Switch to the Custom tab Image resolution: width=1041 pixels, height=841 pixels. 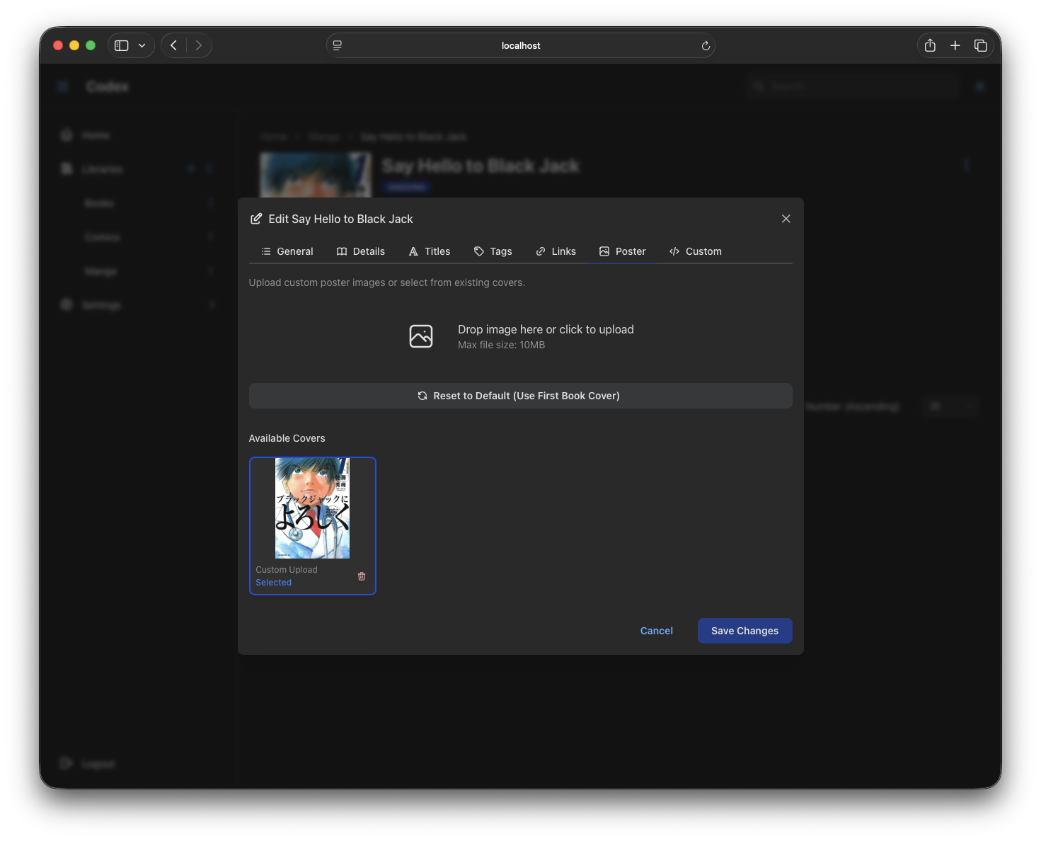pyautogui.click(x=696, y=251)
